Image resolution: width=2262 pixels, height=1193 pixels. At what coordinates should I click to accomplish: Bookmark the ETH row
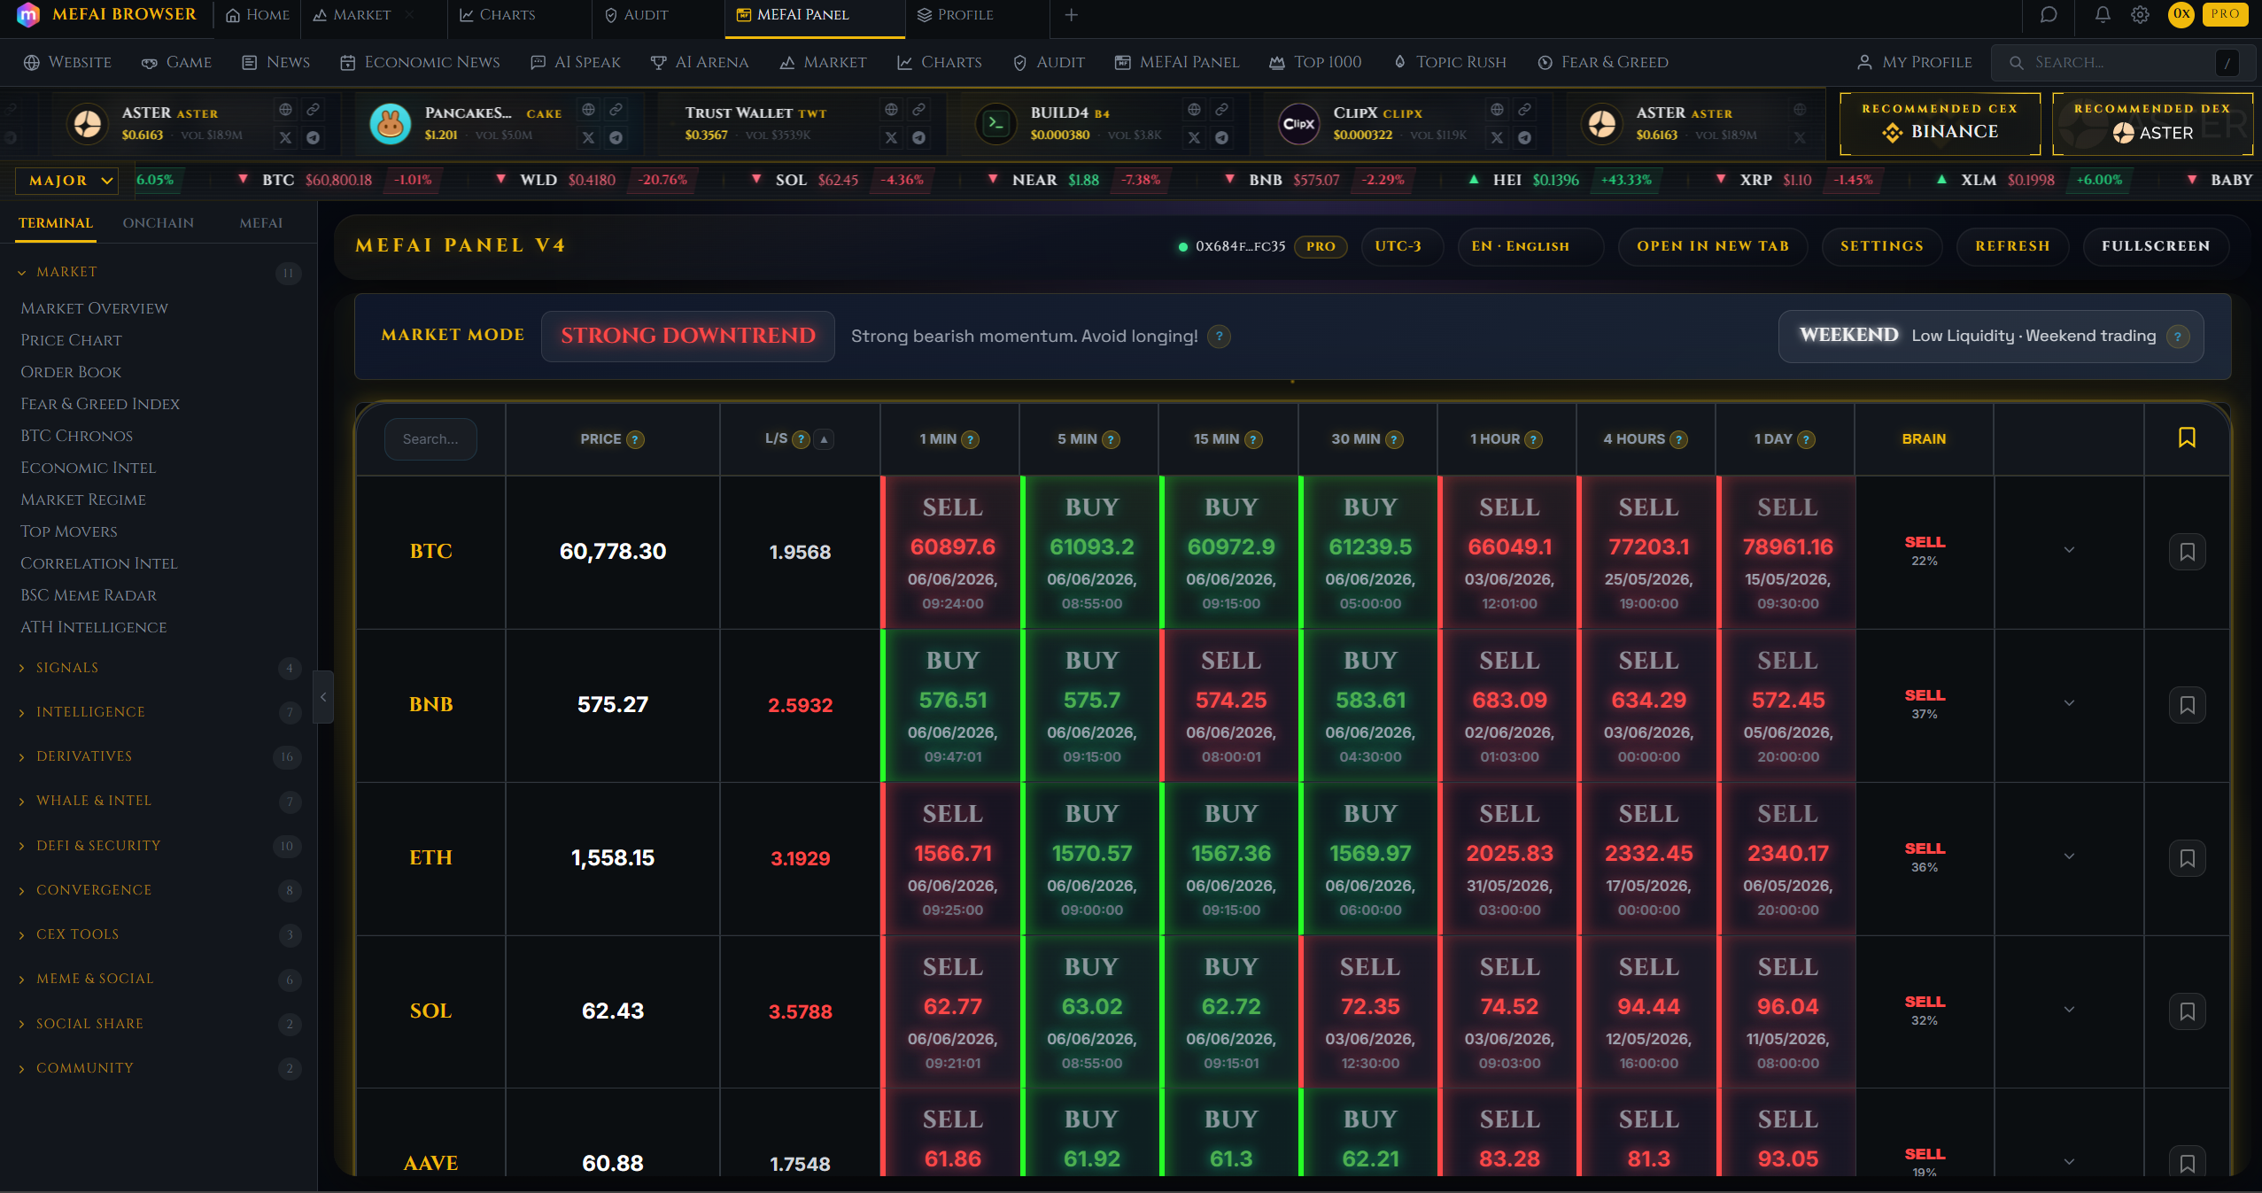[x=2187, y=858]
